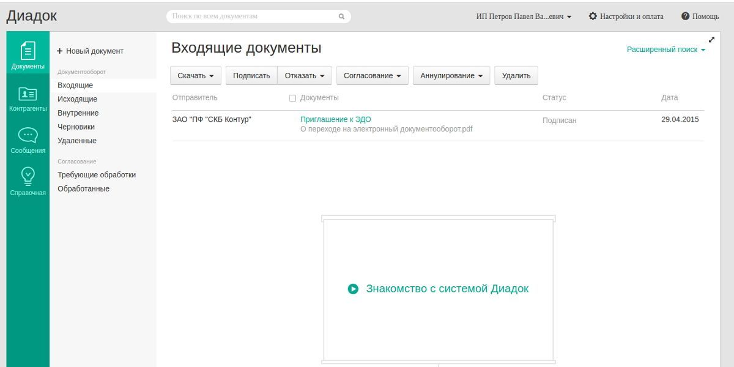The width and height of the screenshot is (734, 367).
Task: Select Удаленные folder
Action: point(76,141)
